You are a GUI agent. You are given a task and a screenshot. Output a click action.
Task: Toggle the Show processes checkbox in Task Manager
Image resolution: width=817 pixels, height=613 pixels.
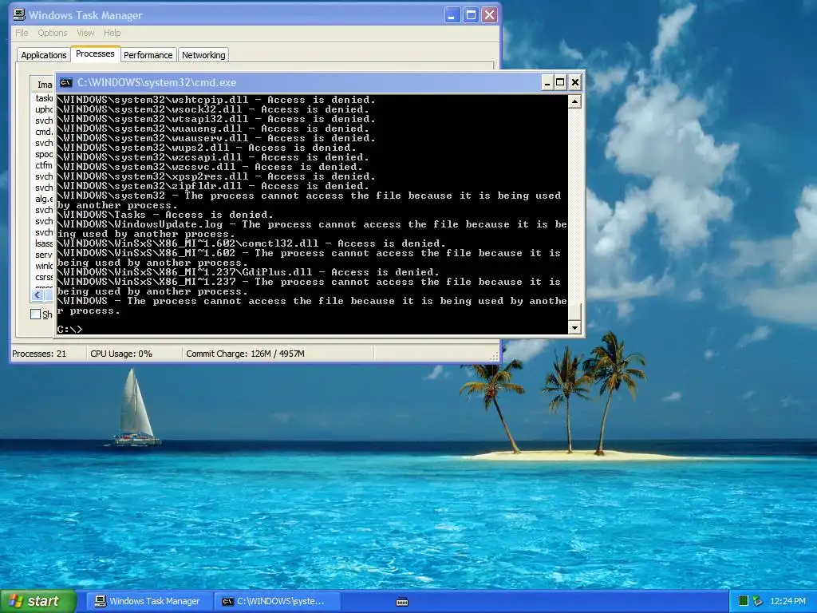point(35,314)
